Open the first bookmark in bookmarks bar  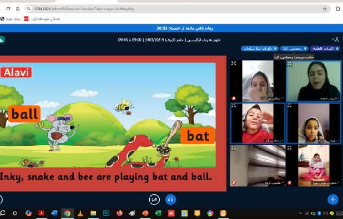pyautogui.click(x=9, y=19)
